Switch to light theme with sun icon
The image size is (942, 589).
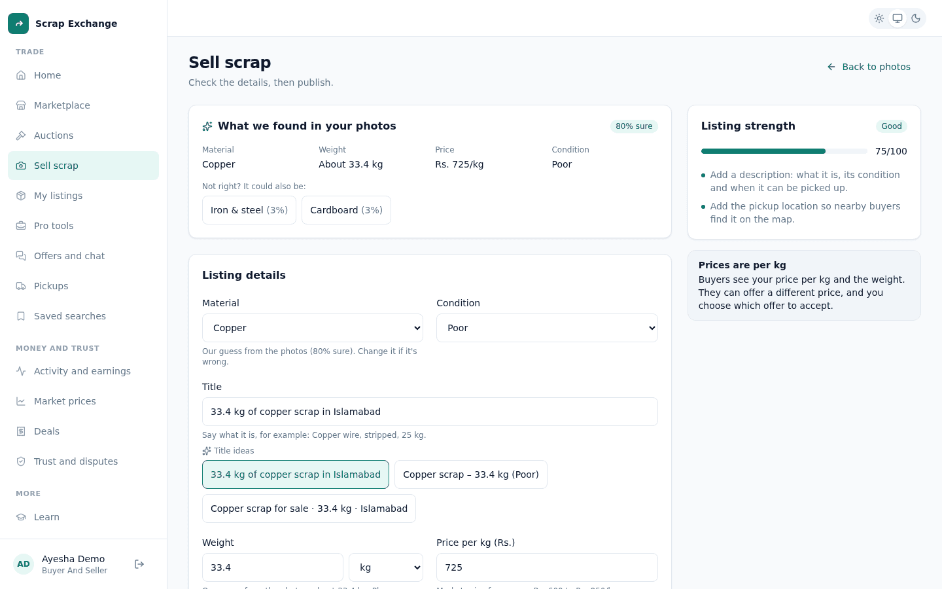879,18
